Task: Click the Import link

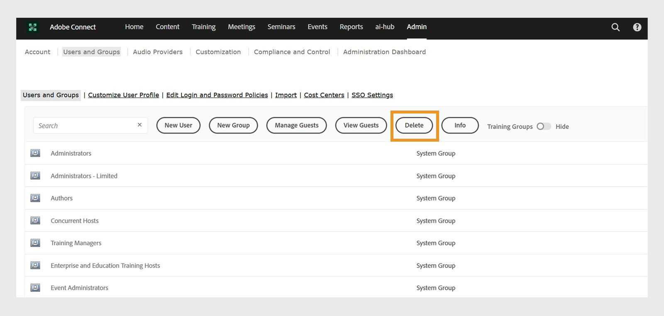Action: (x=286, y=95)
